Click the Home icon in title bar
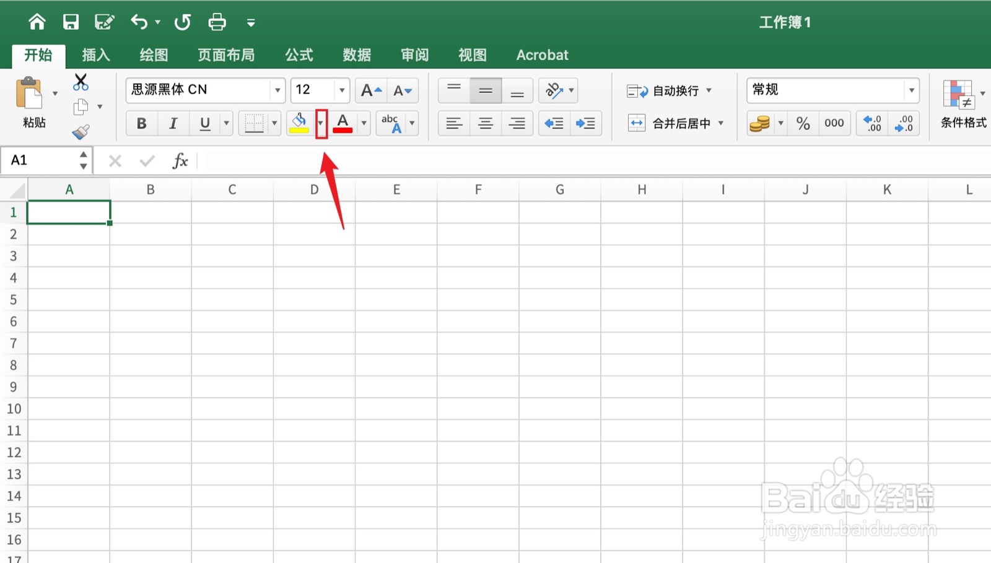Image resolution: width=991 pixels, height=563 pixels. 37,22
